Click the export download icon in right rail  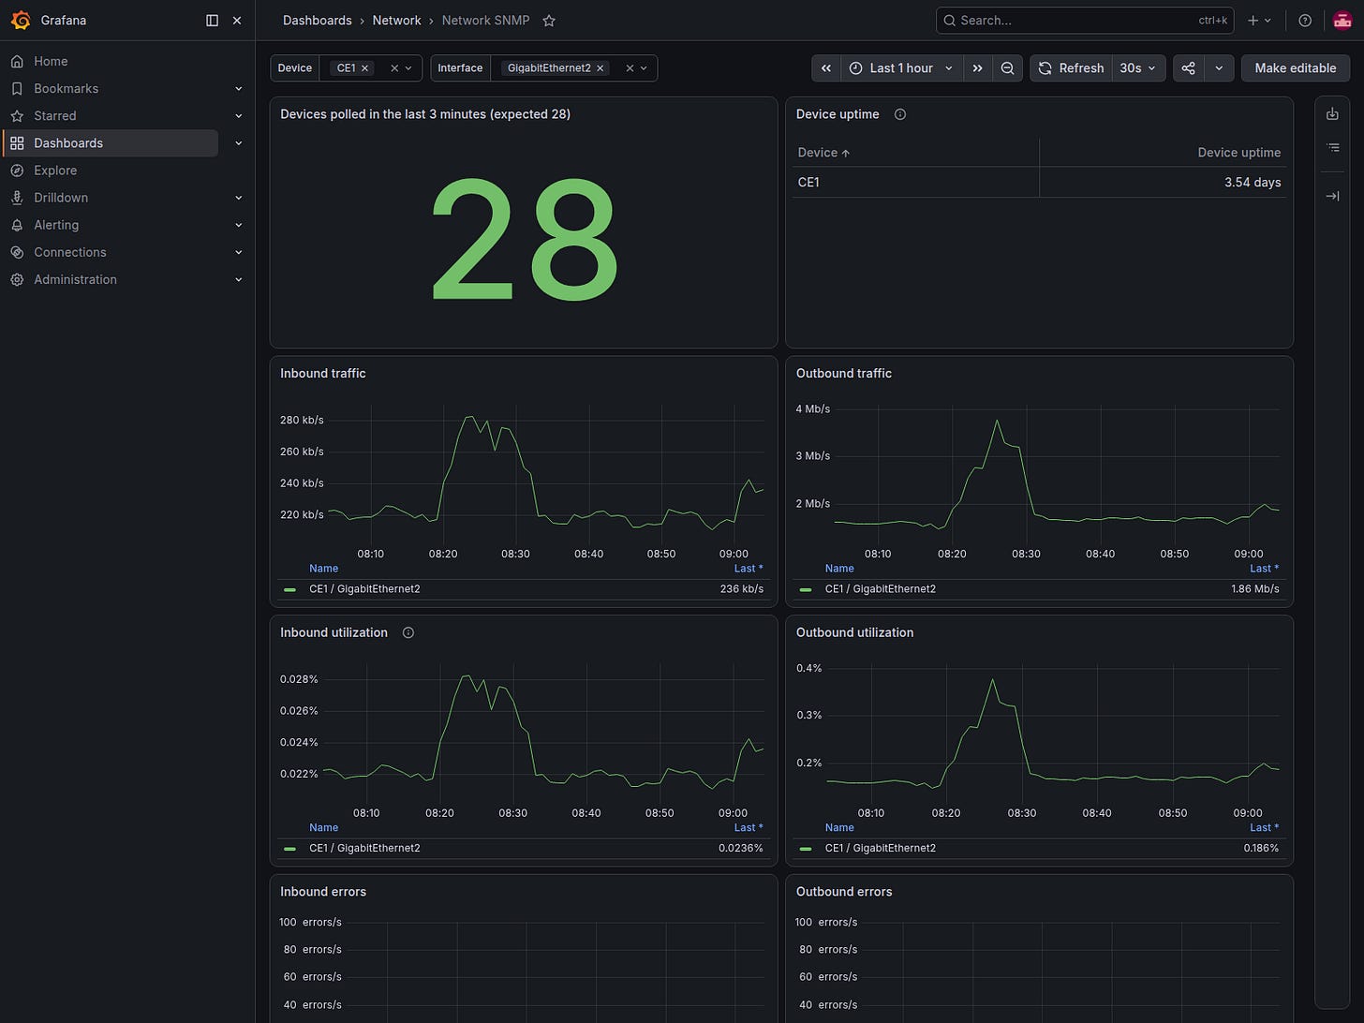[1332, 114]
